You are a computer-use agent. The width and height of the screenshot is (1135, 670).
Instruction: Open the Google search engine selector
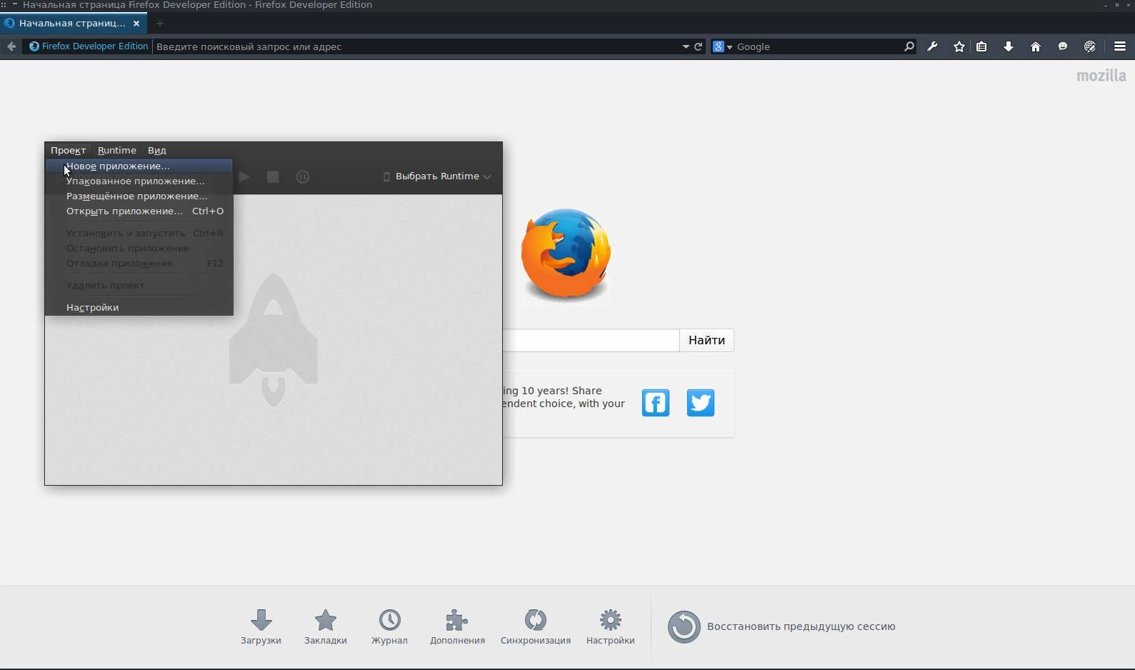click(x=722, y=46)
